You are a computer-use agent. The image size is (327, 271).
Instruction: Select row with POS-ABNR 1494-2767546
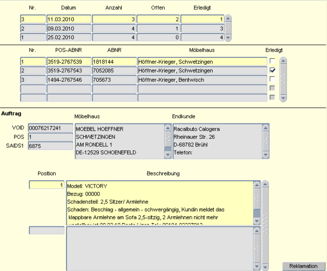pos(69,79)
